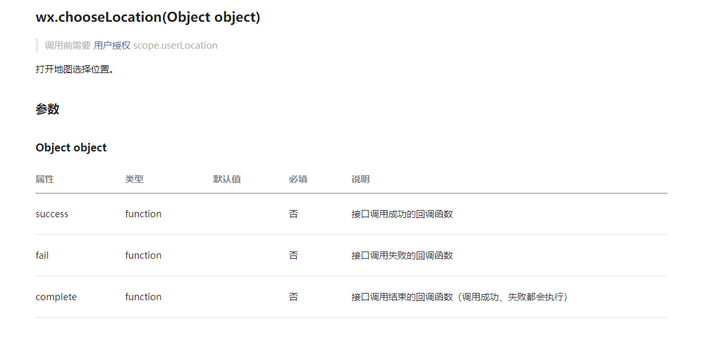Viewport: 716px width, 341px height.
Task: Click 否 in the complete row
Action: [294, 297]
